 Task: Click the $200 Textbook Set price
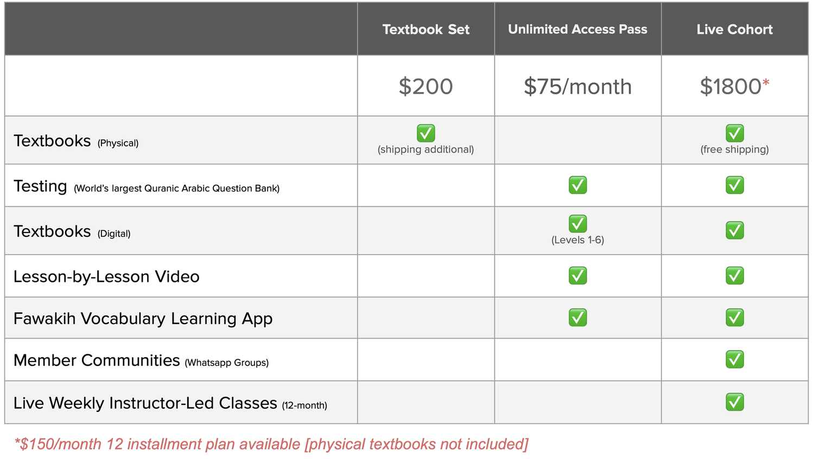coord(425,87)
